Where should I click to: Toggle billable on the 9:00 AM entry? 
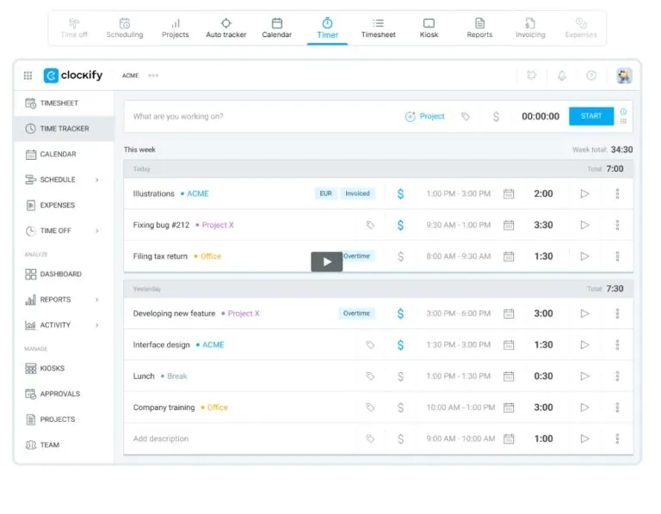(x=400, y=438)
